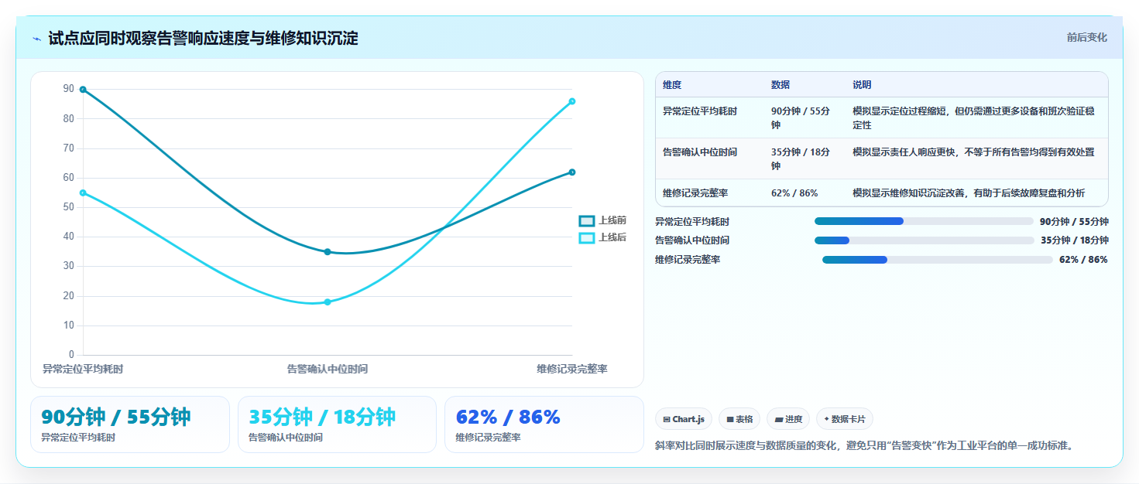Click the 告警确认中位时间 progress bar

(925, 240)
